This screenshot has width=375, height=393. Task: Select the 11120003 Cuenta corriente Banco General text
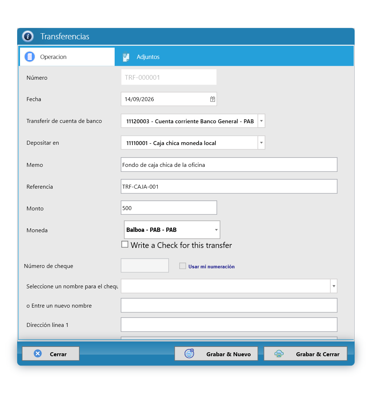click(190, 121)
